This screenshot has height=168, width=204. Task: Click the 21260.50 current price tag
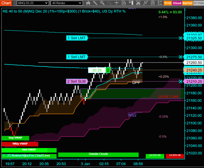pyautogui.click(x=194, y=63)
